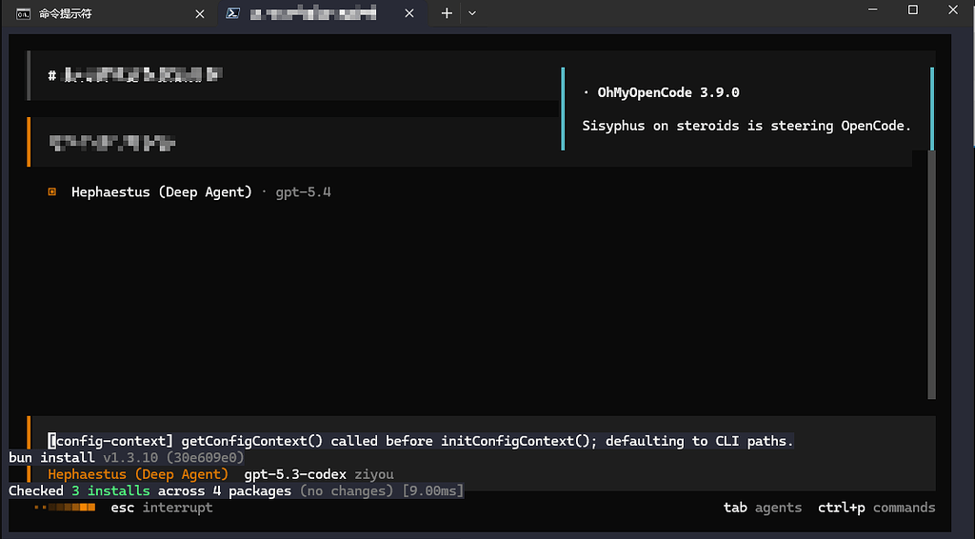Screen dimensions: 975x539
Task: Maximize the terminal window
Action: click(x=913, y=10)
